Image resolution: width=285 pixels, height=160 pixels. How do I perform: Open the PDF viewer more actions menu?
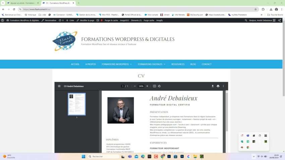(223, 86)
